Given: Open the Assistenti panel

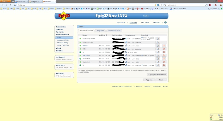Looking at the screenshot, I should [64, 58].
